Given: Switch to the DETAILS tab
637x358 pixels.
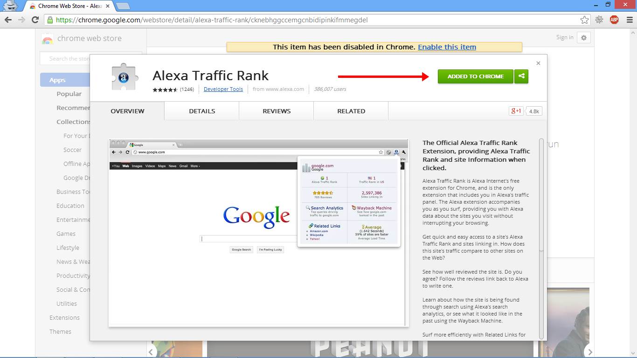Looking at the screenshot, I should [201, 111].
